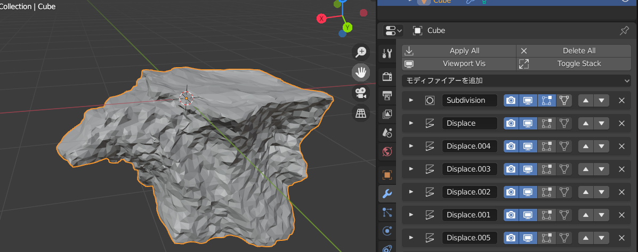Open the Physics properties tab

(x=387, y=231)
